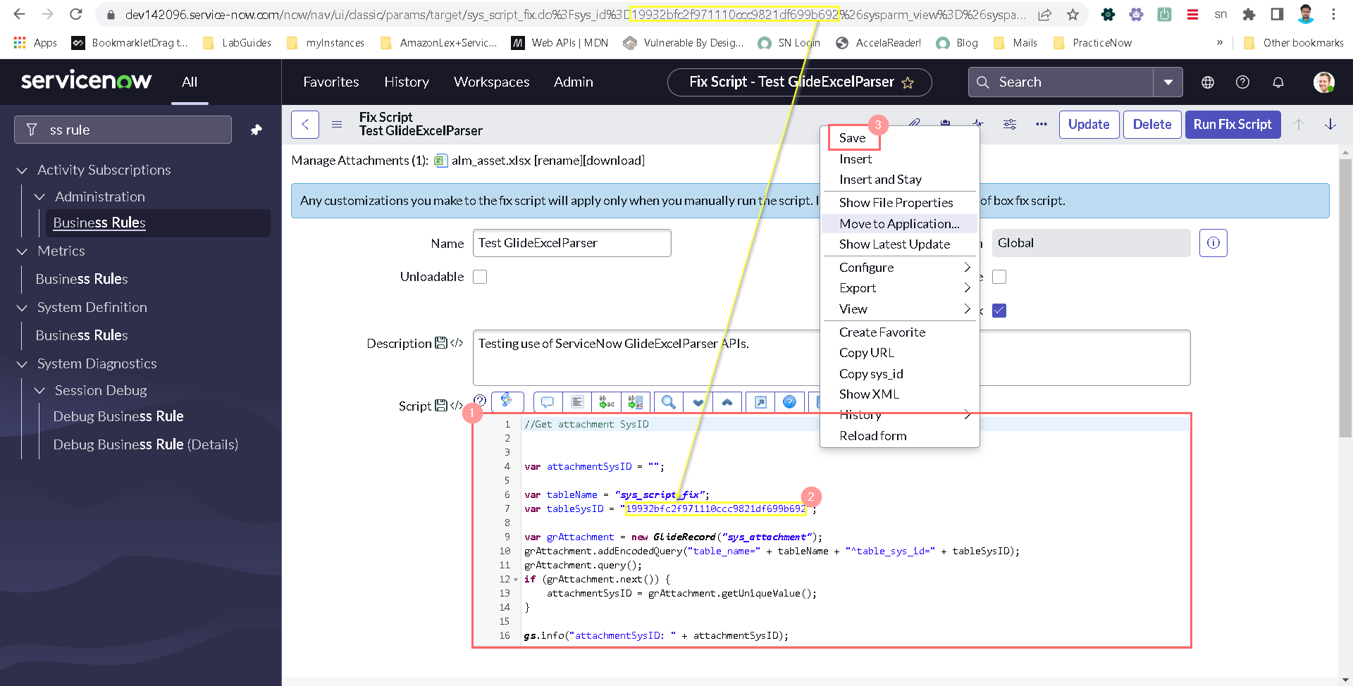Pin the navigator menu with pushpin icon
1353x686 pixels.
257,130
